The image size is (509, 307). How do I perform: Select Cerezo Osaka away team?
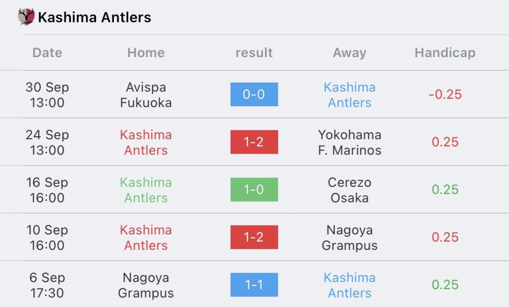(349, 190)
